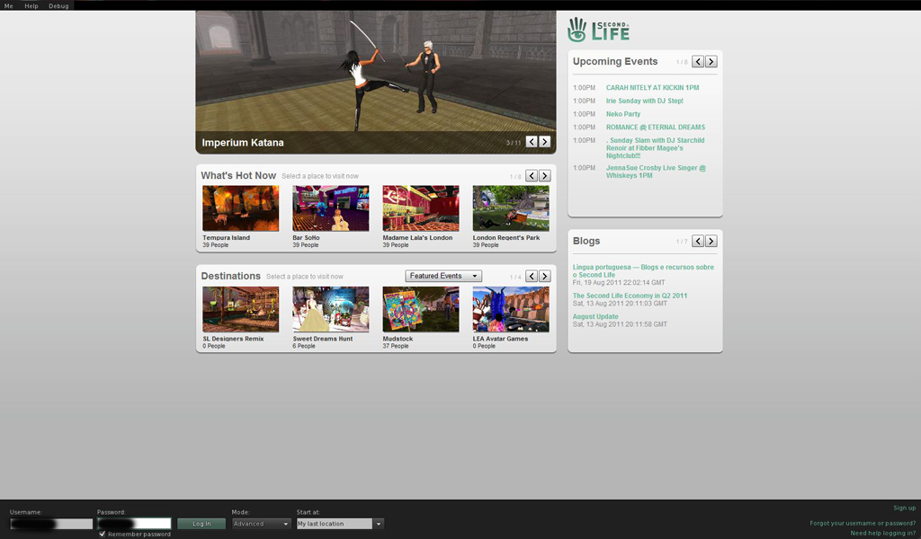
Task: Click into the Username input field
Action: point(51,524)
